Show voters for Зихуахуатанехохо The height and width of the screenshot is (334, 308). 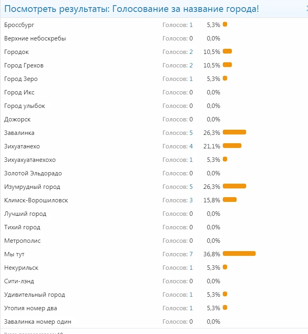coord(191,160)
